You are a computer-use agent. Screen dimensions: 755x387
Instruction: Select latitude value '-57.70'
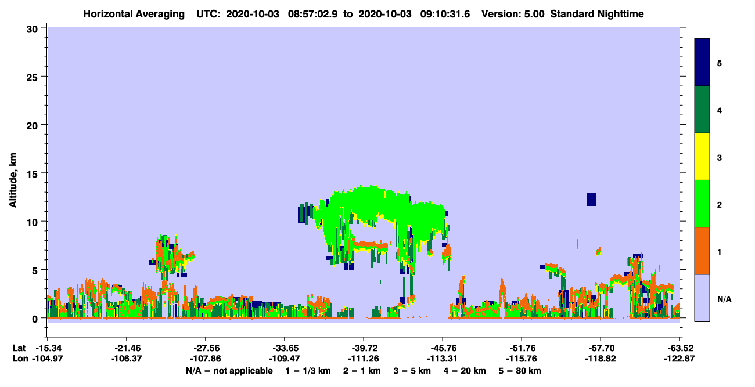[x=601, y=348]
